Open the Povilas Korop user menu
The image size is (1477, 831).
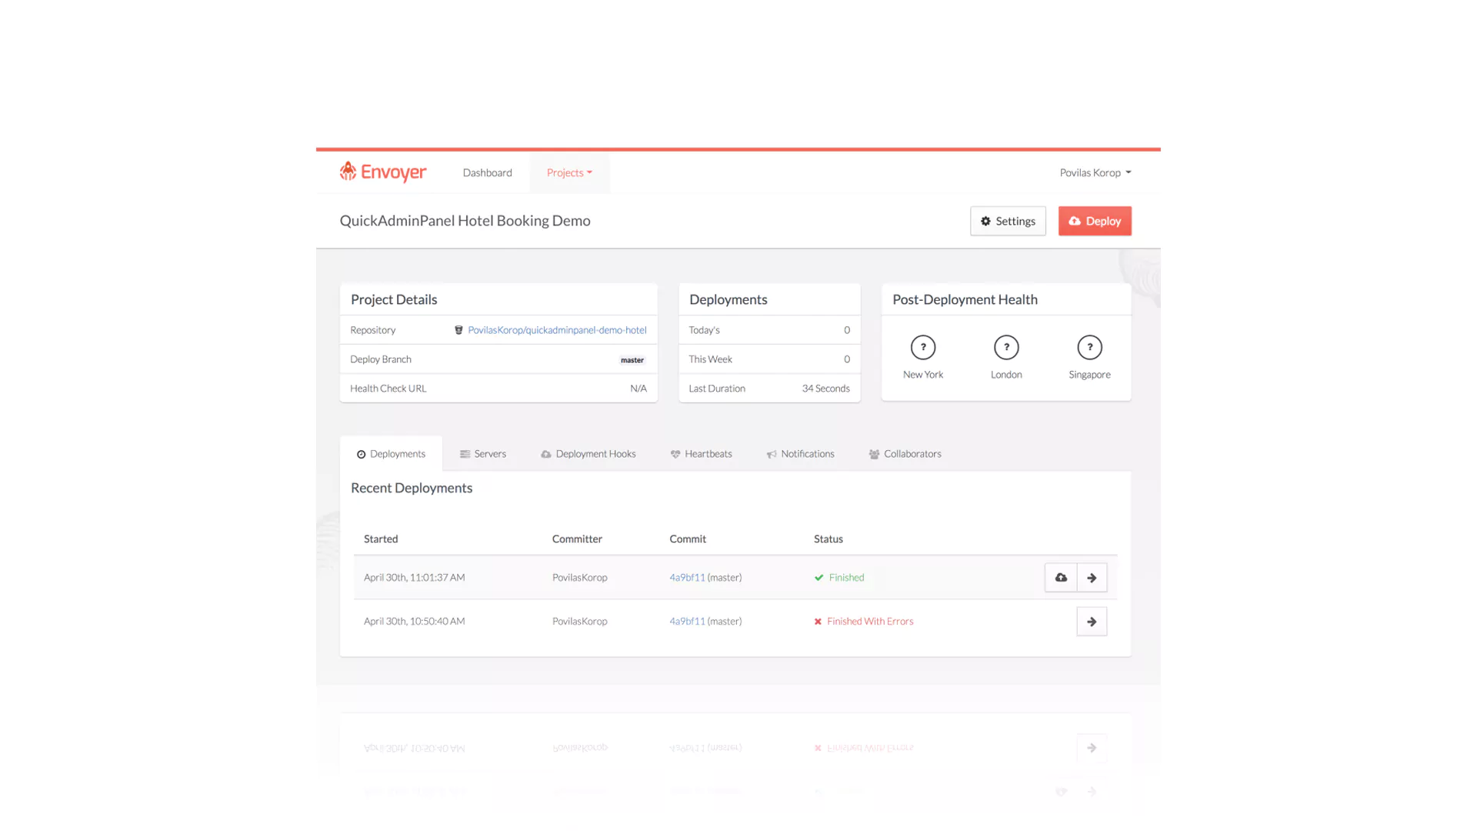[x=1095, y=172]
